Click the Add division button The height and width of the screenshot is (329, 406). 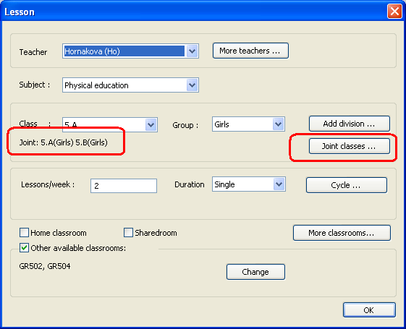pos(350,124)
